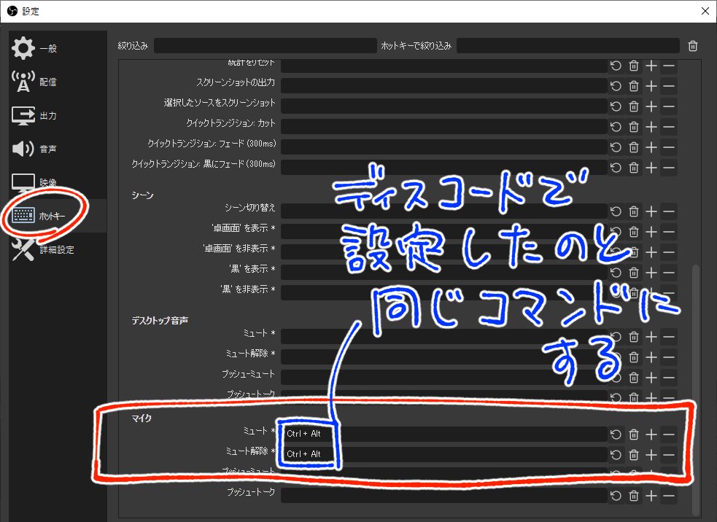Delete デスクトップ音声 ミュート hotkey via trash icon
Screen dimensions: 717x522
tap(633, 336)
